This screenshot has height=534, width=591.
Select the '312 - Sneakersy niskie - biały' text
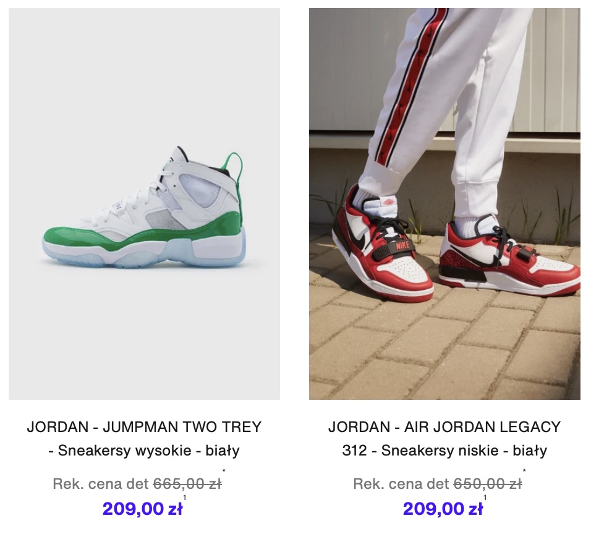444,451
